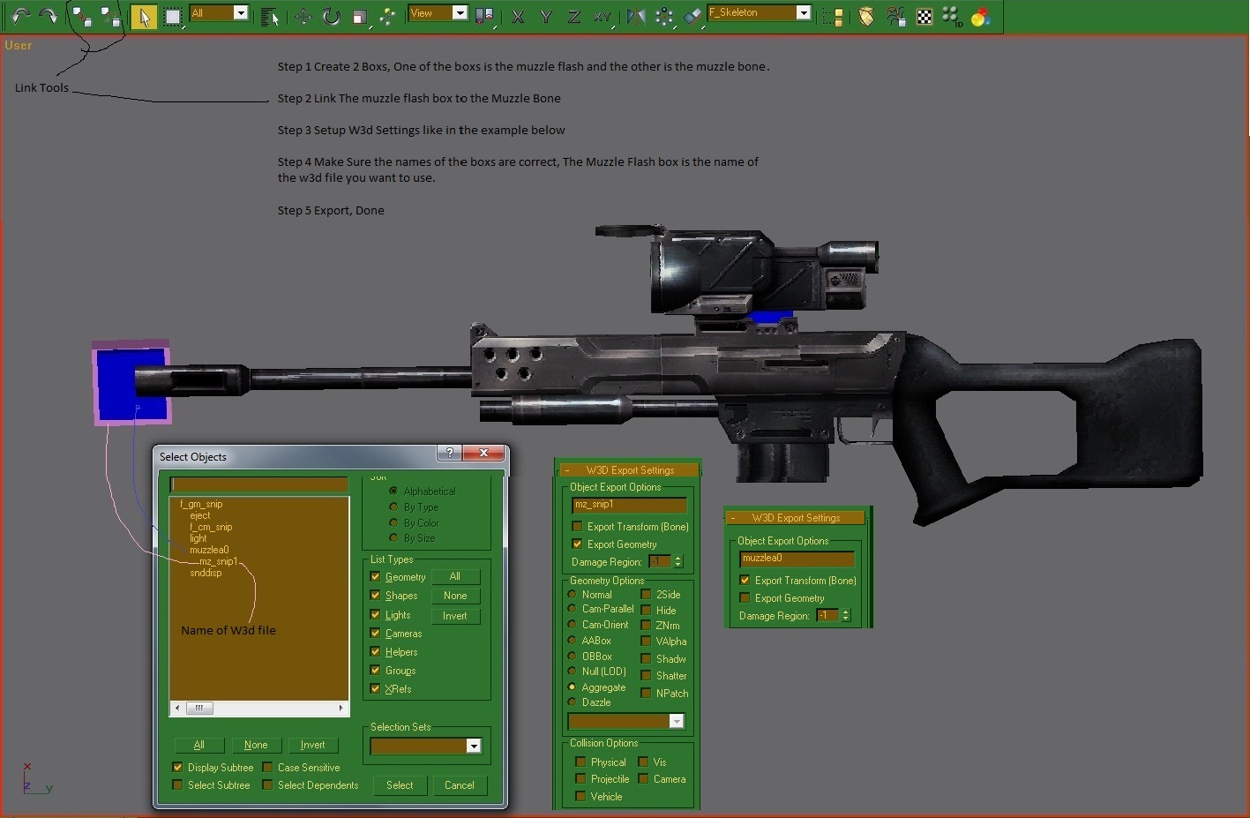Click the muzzlea0 object name field
Screen dimensions: 1250x818
tap(796, 559)
